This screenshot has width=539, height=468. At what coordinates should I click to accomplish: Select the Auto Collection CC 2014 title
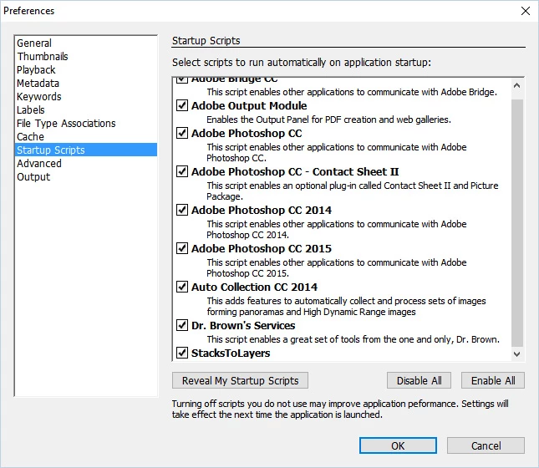pos(254,287)
